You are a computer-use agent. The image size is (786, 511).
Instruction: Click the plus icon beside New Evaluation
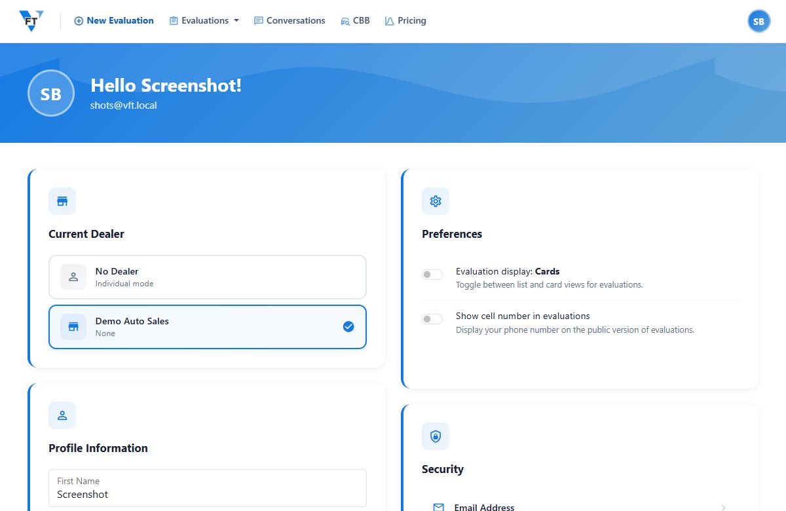coord(79,21)
